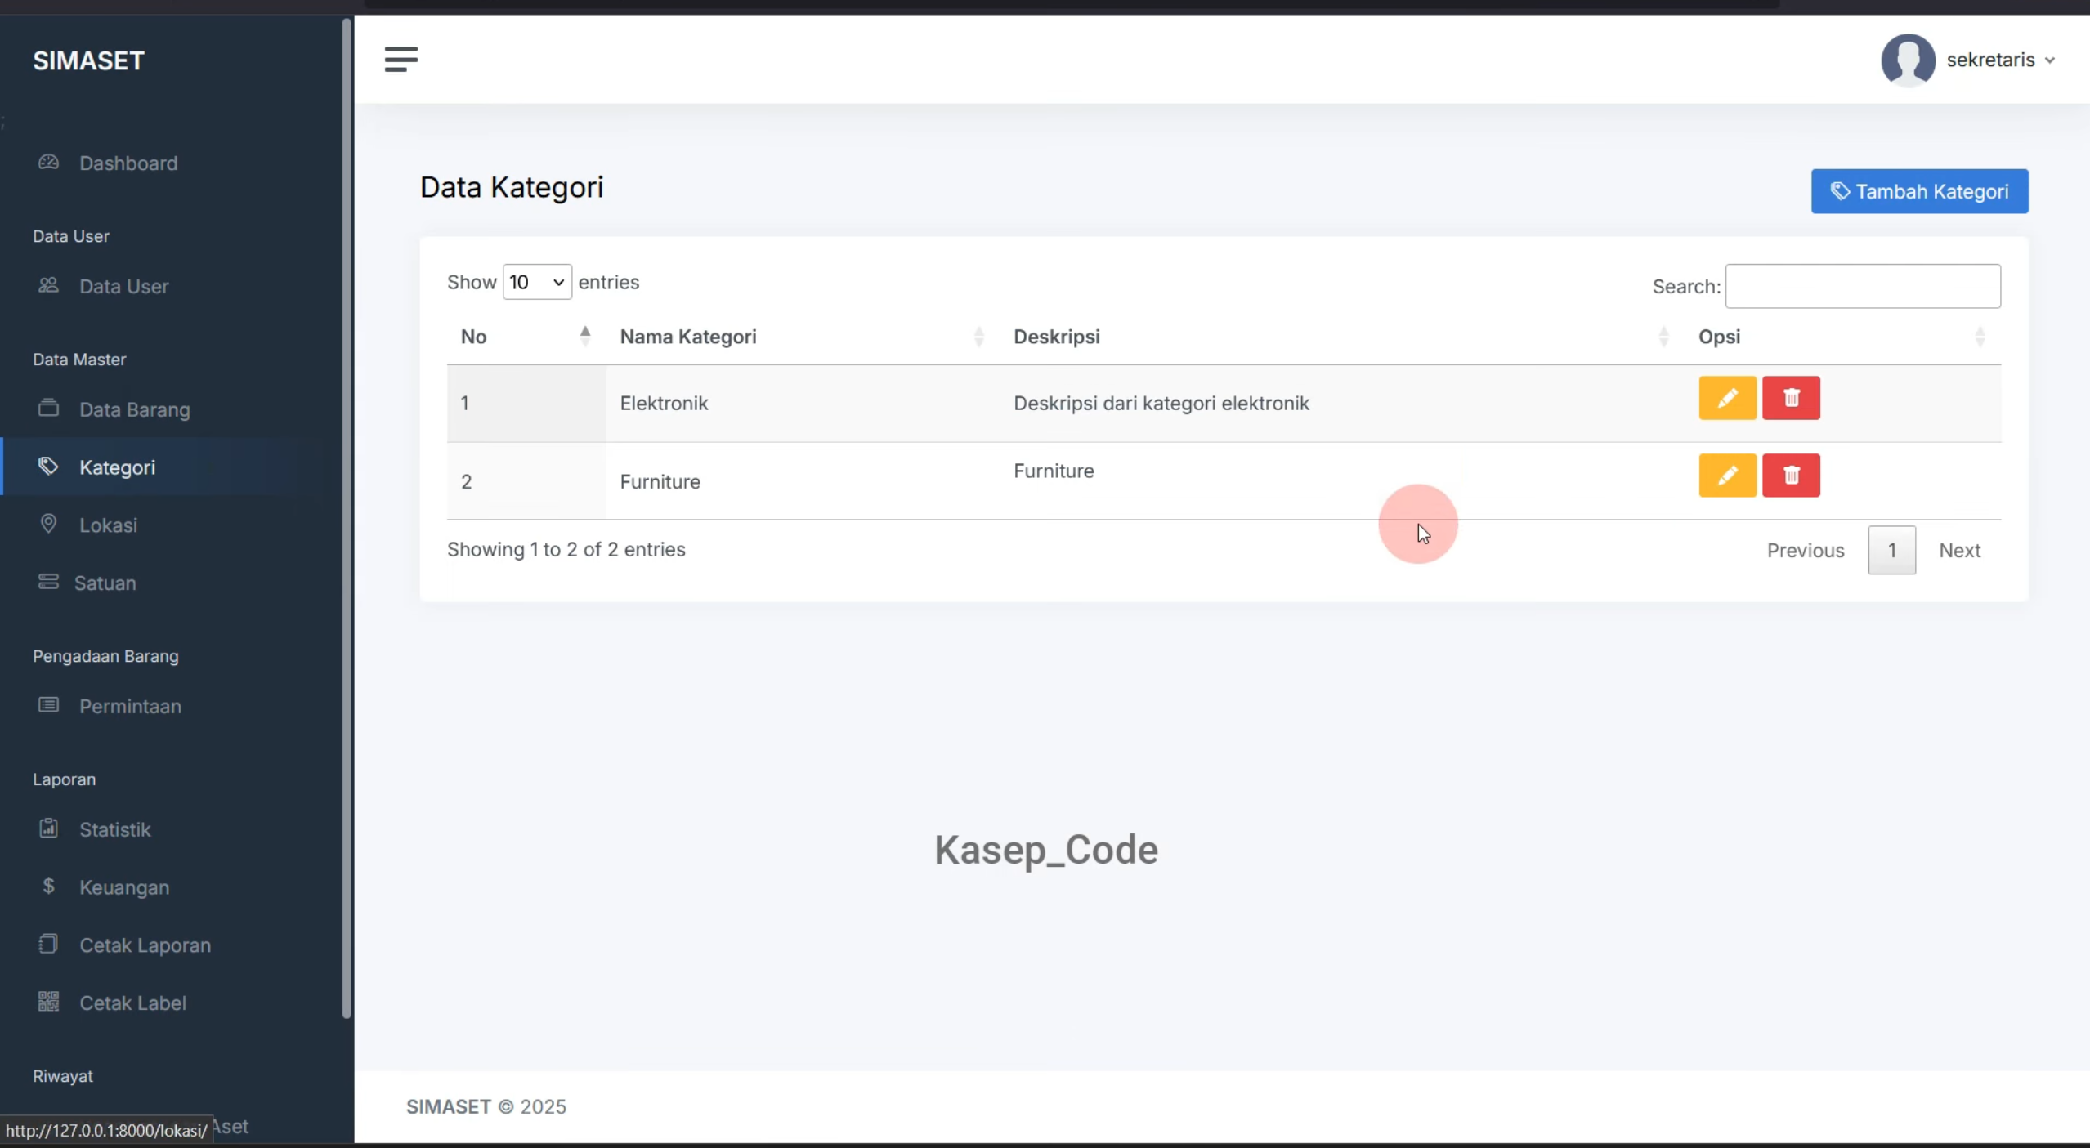2090x1148 pixels.
Task: Click the sekretaris user avatar
Action: click(1907, 60)
